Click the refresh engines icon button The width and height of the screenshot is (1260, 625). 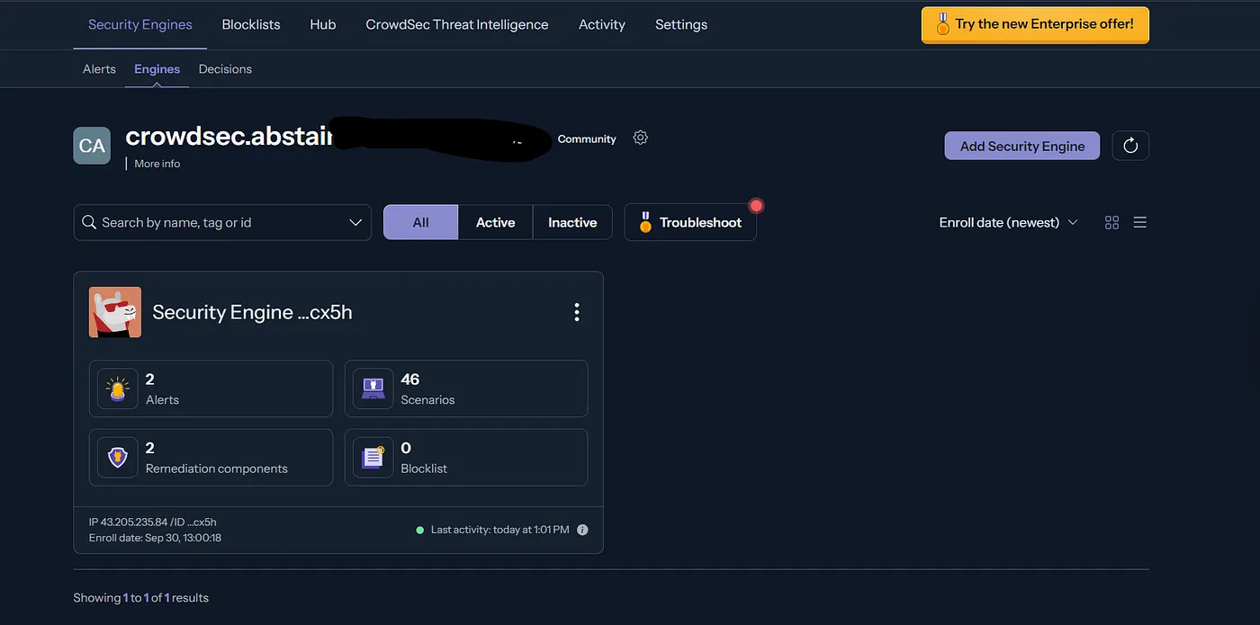pyautogui.click(x=1130, y=146)
